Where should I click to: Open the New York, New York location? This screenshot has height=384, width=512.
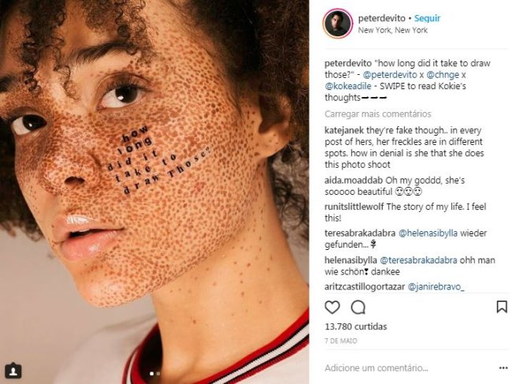coord(392,31)
